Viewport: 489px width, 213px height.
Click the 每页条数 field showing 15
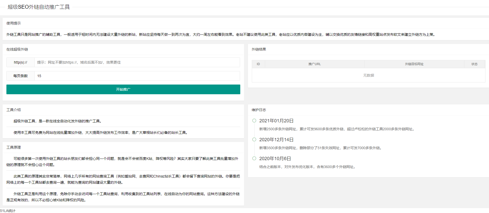[137, 76]
